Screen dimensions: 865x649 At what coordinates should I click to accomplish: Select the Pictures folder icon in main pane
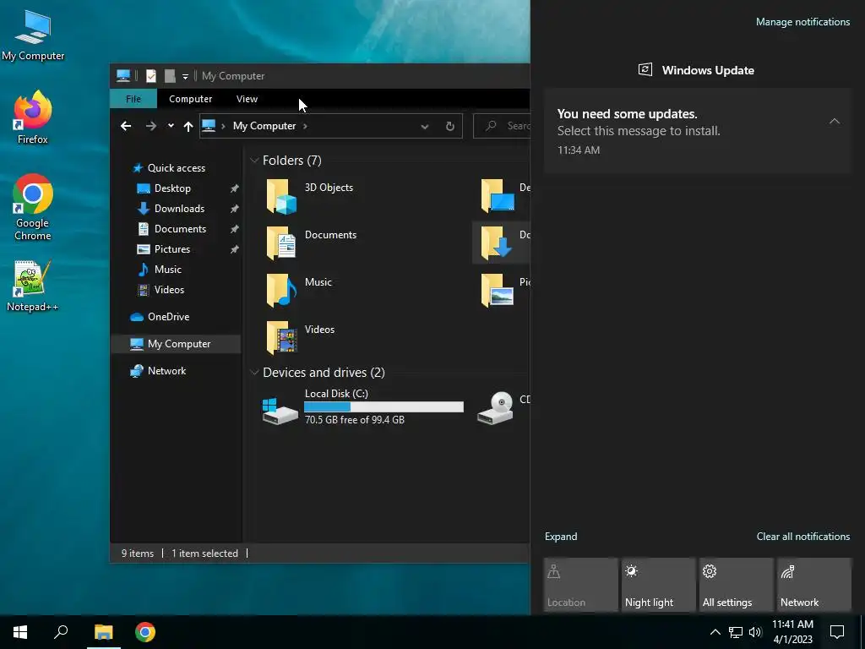tap(498, 291)
